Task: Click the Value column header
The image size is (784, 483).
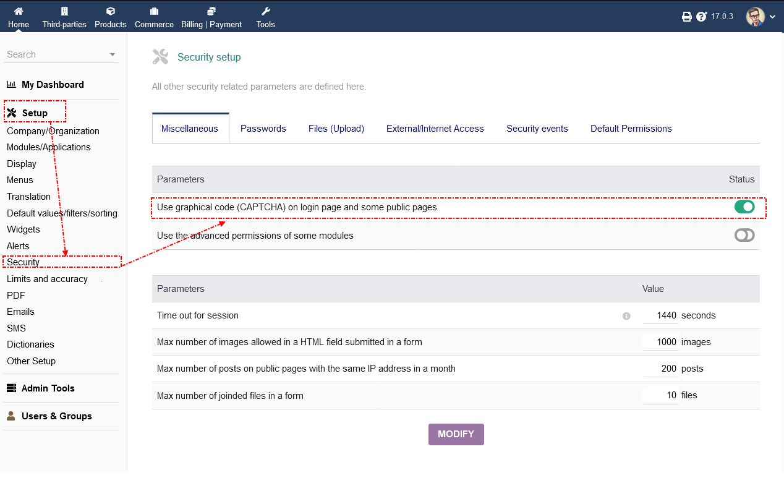Action: point(653,289)
